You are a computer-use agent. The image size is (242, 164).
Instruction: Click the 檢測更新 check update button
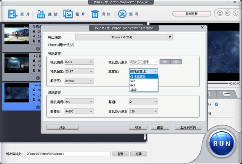pos(191,14)
